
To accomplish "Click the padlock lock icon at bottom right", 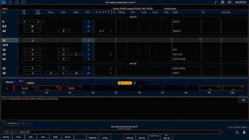I will (244, 132).
